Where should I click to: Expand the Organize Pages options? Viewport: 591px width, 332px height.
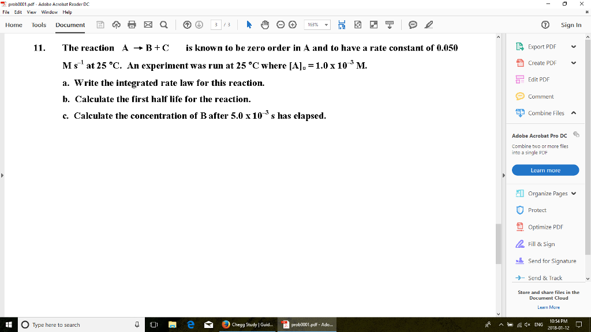pos(574,193)
